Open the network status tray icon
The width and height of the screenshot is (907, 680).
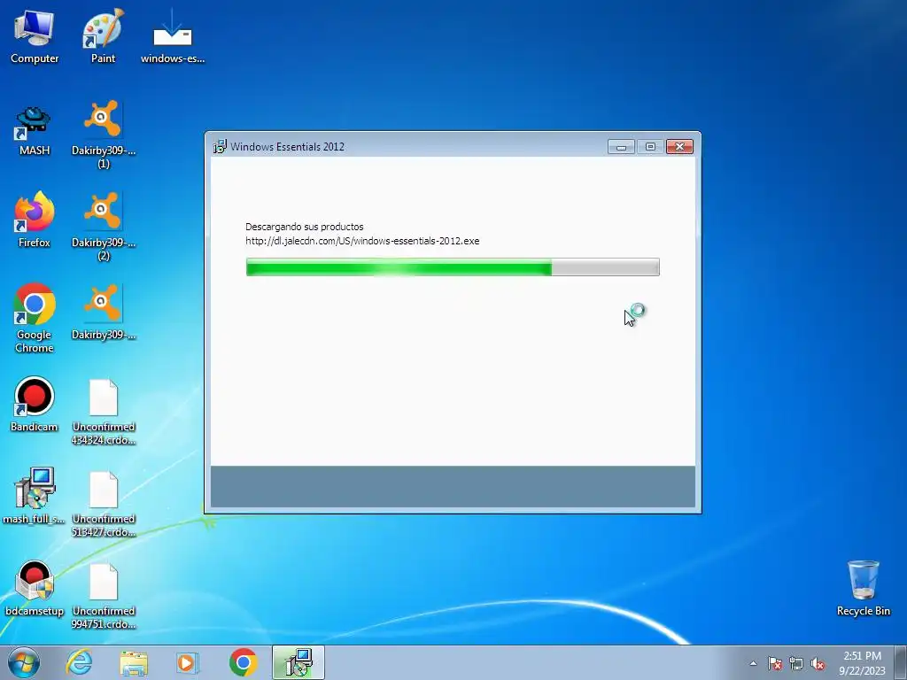796,663
